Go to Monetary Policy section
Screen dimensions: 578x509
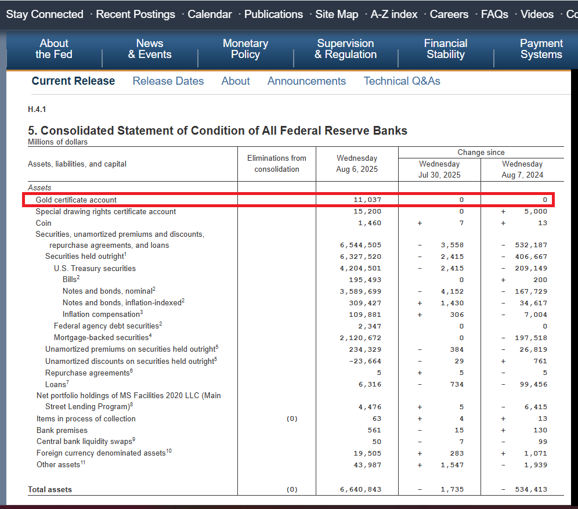pyautogui.click(x=245, y=49)
